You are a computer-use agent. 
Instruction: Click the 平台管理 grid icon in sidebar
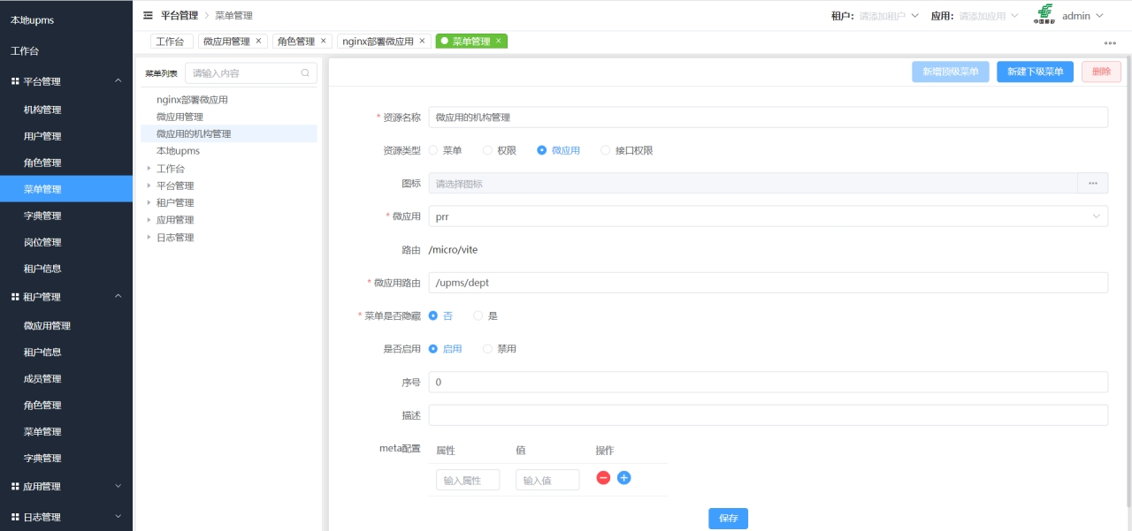15,81
